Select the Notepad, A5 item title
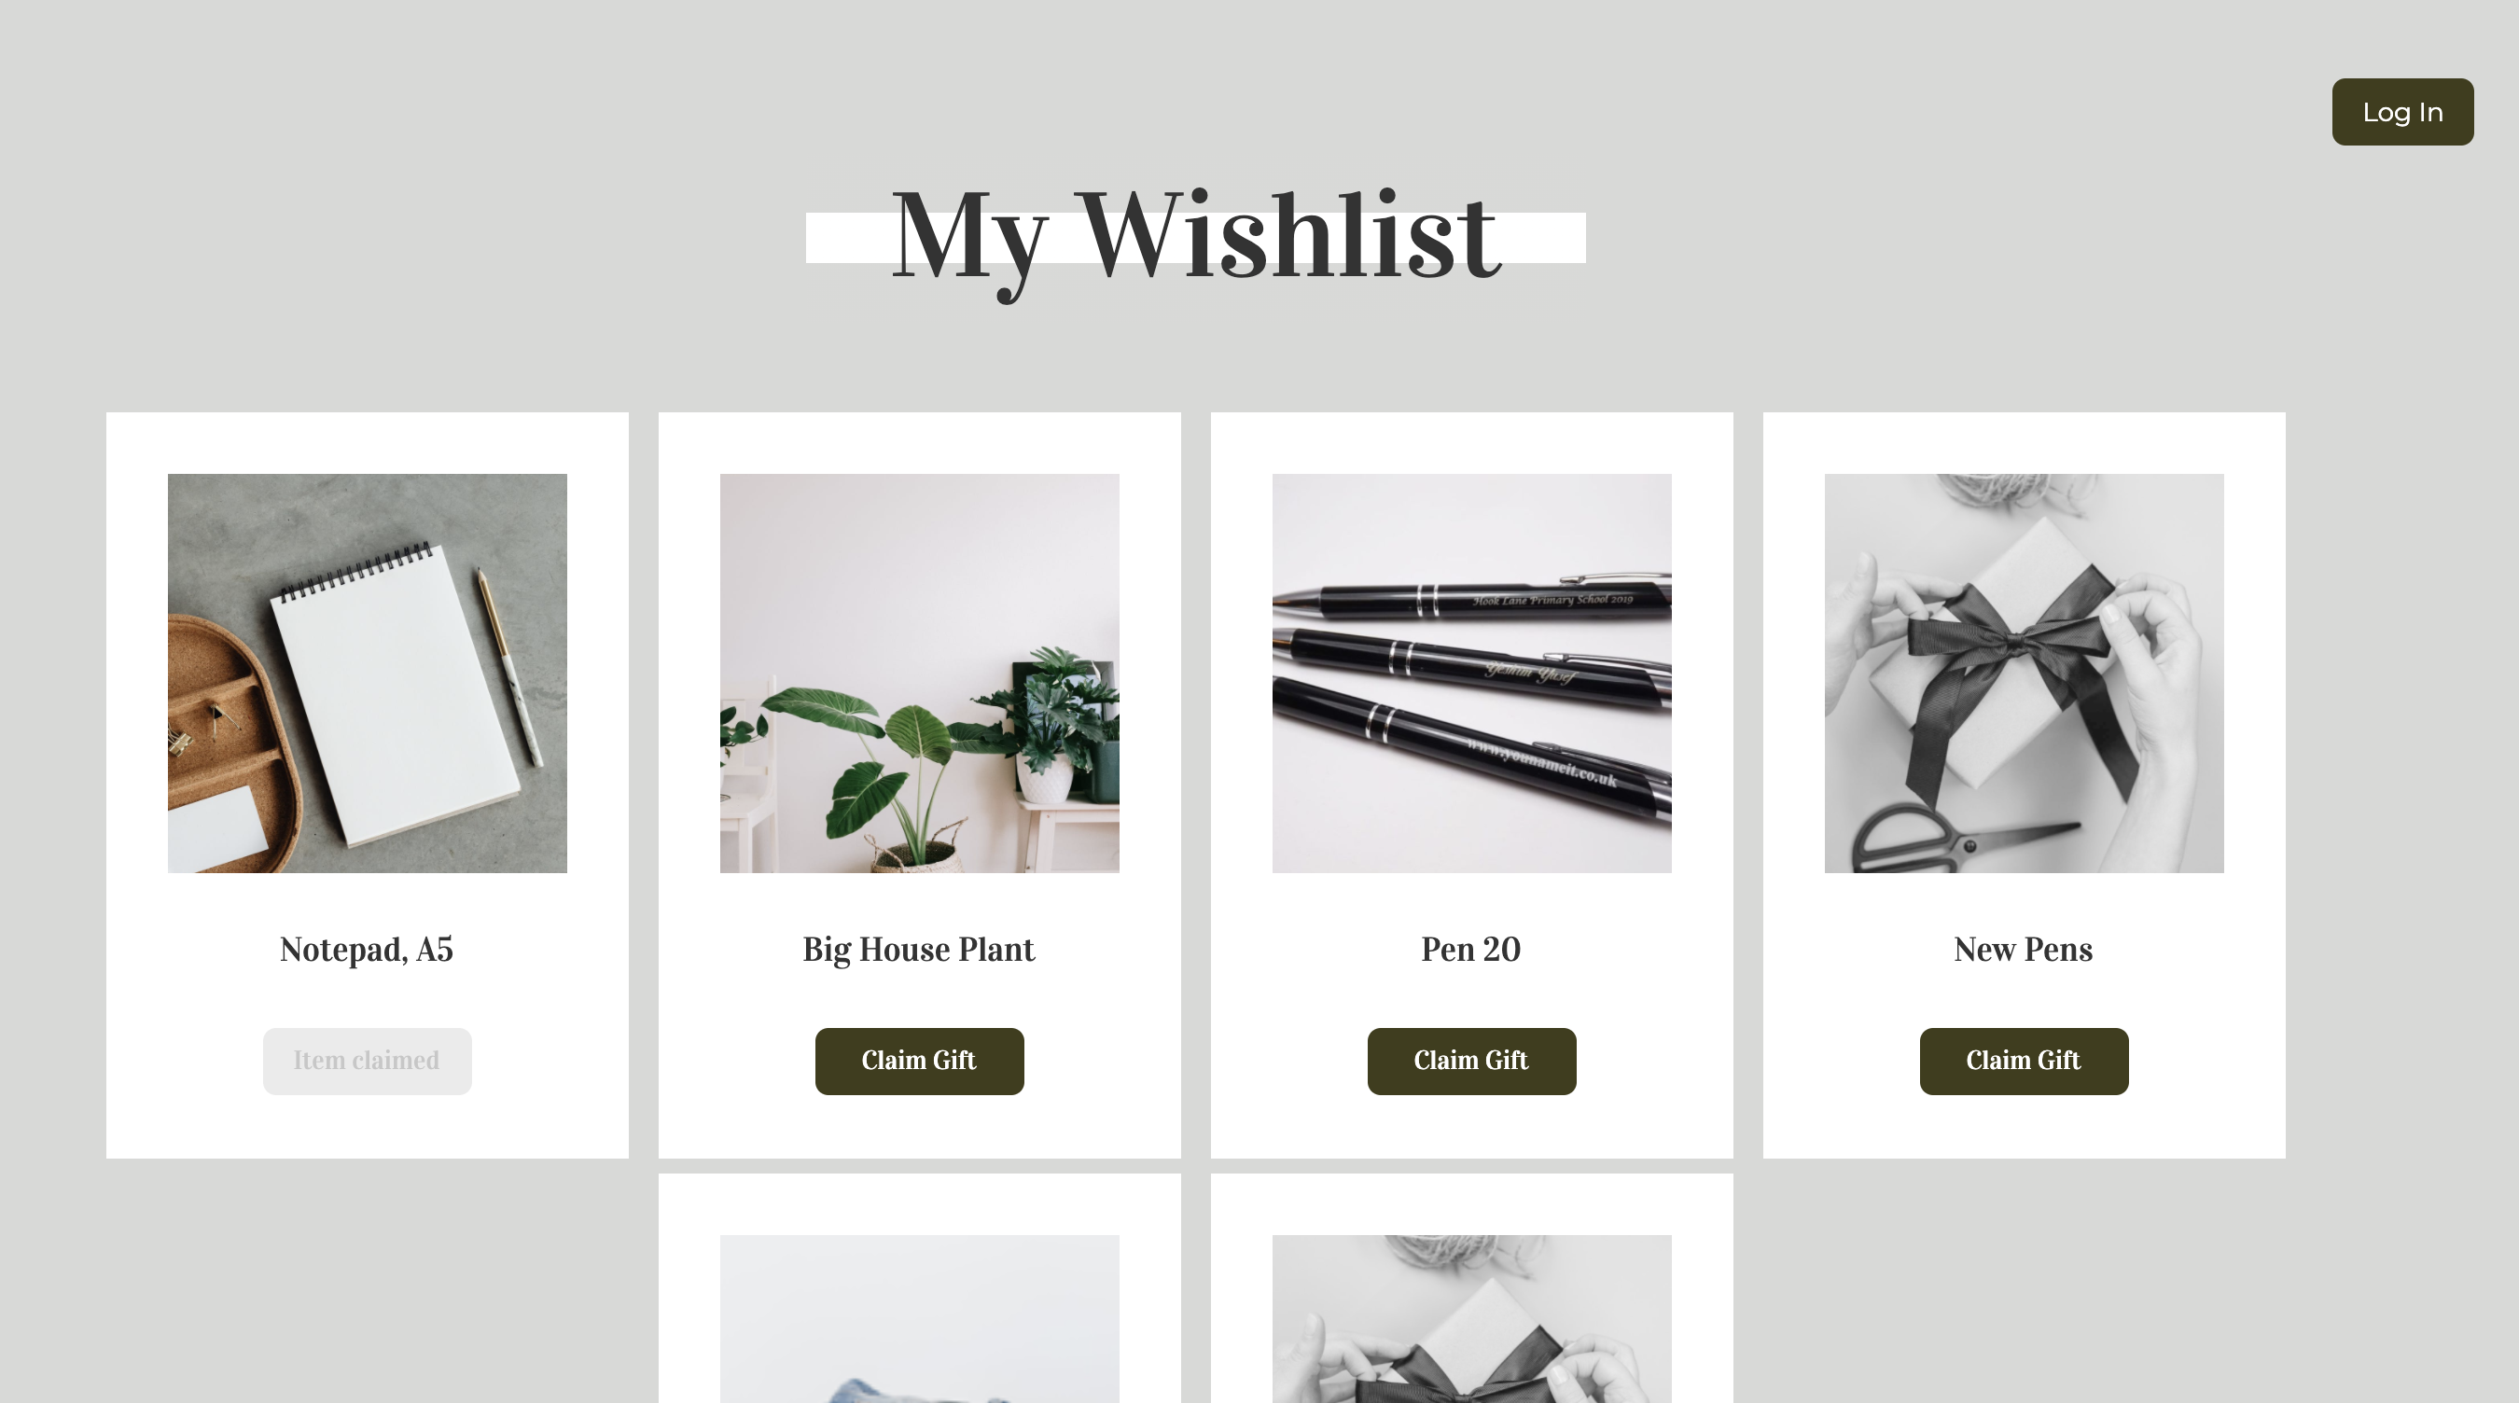 [x=367, y=950]
